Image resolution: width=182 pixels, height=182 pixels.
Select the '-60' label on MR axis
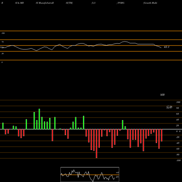click(x=178, y=149)
